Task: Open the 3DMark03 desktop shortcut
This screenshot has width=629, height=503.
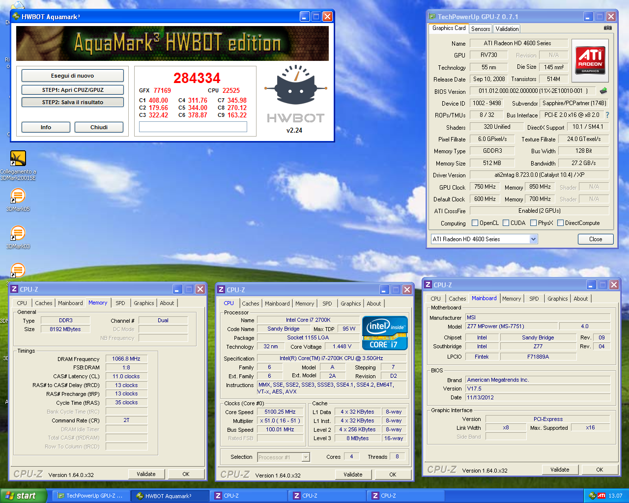Action: pyautogui.click(x=18, y=233)
